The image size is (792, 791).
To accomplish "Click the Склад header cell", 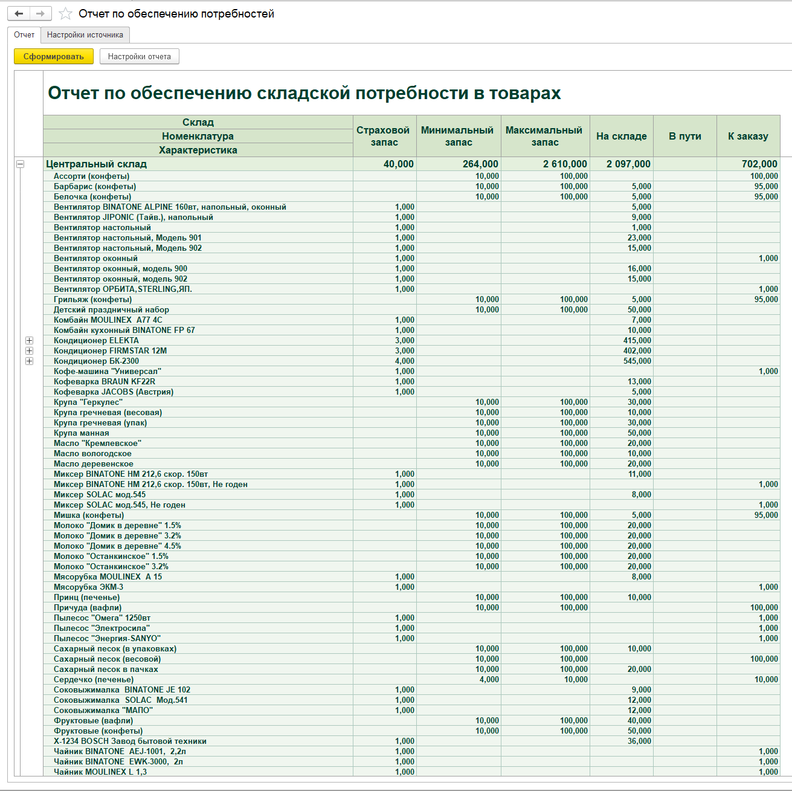I will coord(198,122).
